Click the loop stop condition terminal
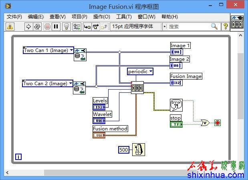Viewport: 248px width, 180px height. click(218, 122)
